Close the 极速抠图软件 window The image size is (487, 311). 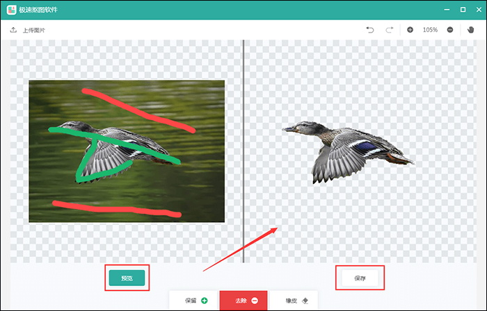479,10
